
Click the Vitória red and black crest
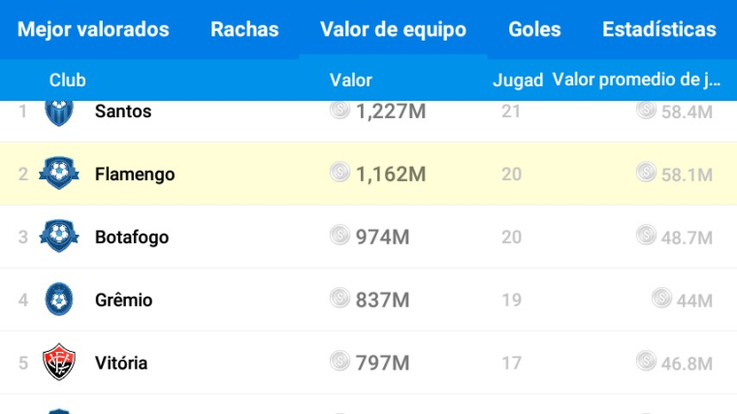[x=59, y=362]
